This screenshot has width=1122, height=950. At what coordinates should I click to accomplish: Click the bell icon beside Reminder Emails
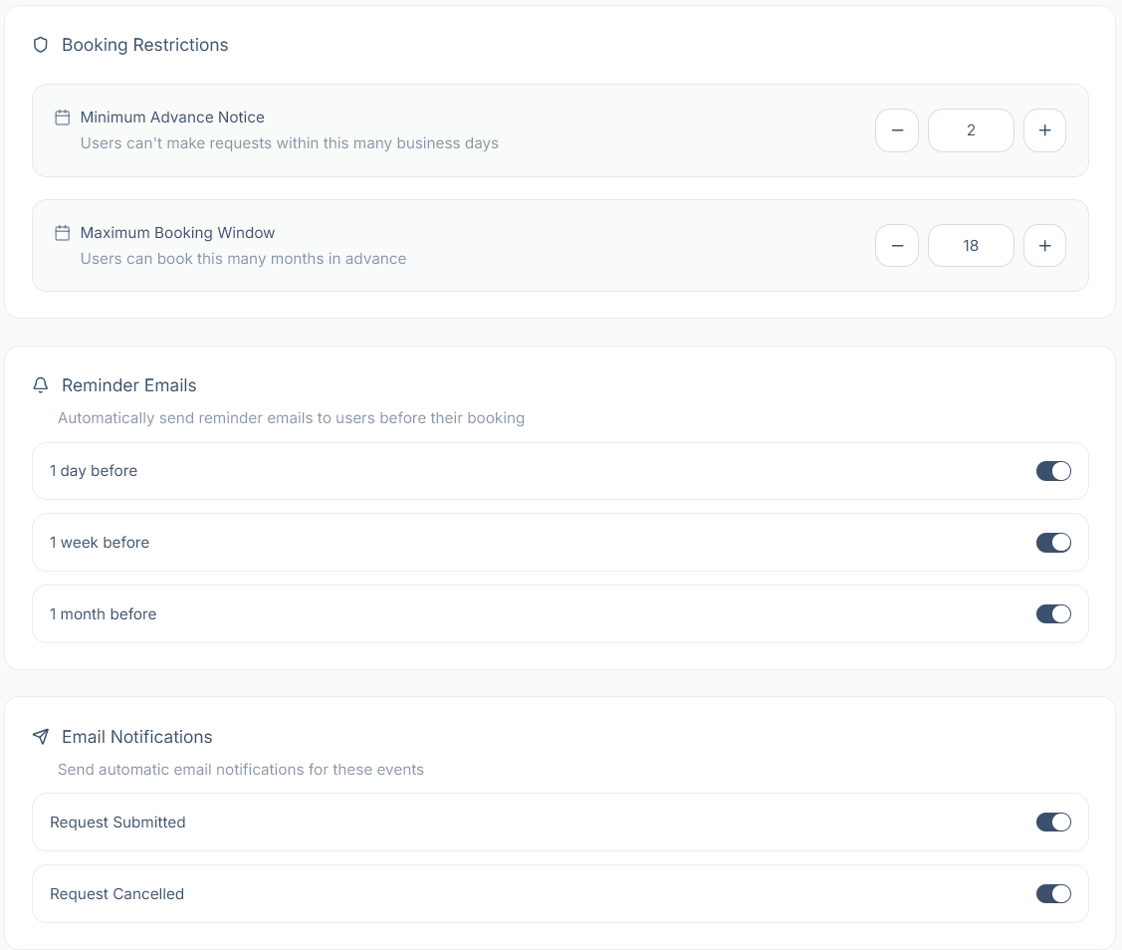(x=41, y=385)
